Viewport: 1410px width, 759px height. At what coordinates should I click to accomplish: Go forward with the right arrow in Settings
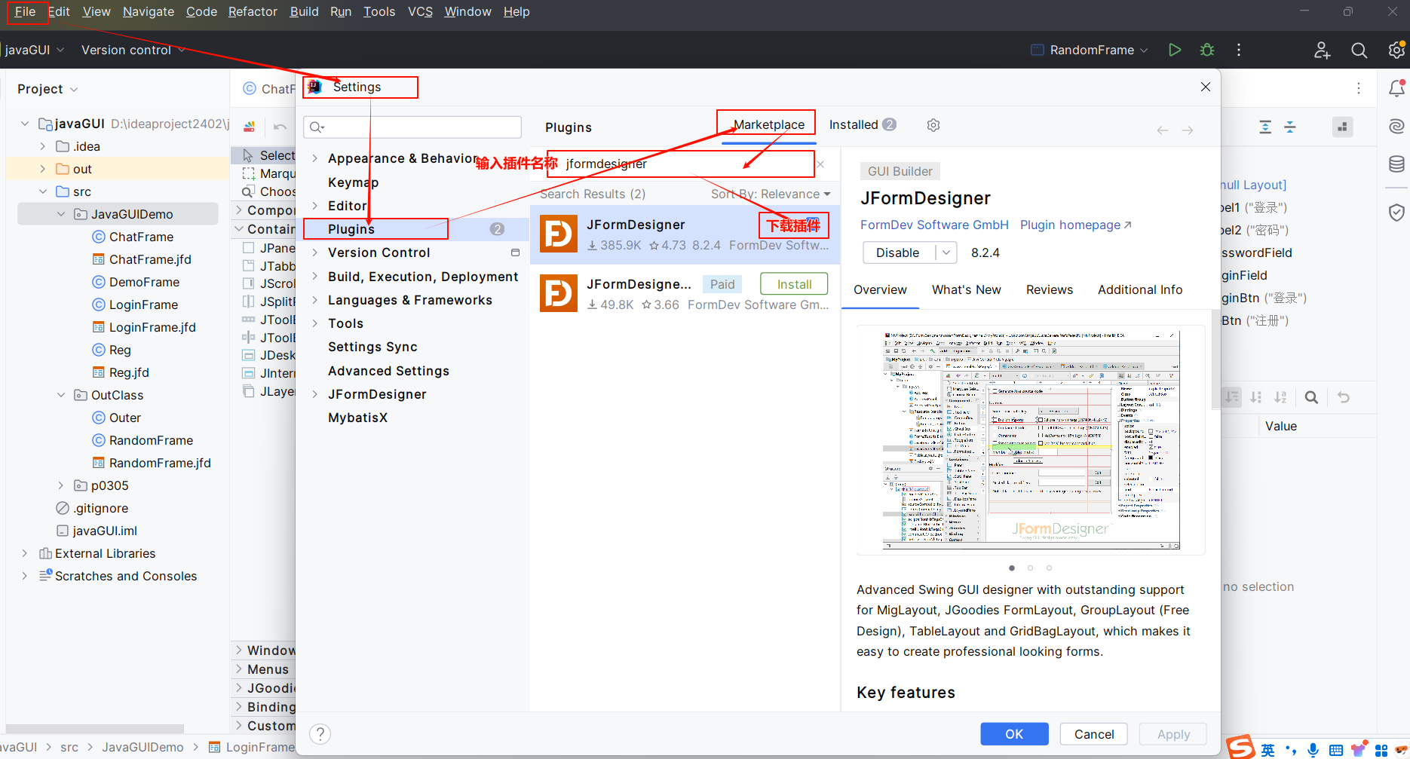[1188, 130]
